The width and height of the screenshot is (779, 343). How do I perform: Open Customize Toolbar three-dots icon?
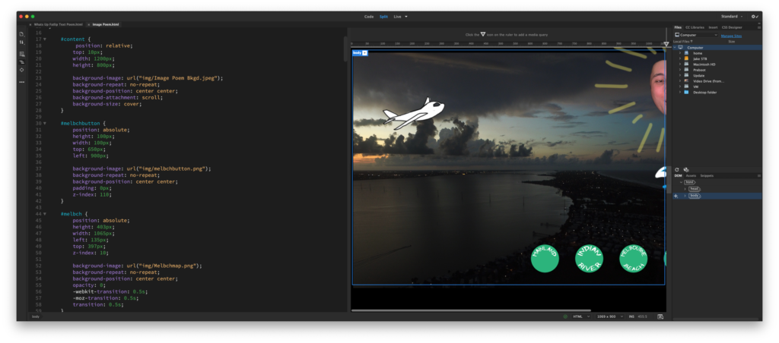click(22, 81)
